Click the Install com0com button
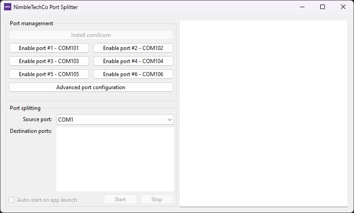This screenshot has width=354, height=213. (91, 35)
